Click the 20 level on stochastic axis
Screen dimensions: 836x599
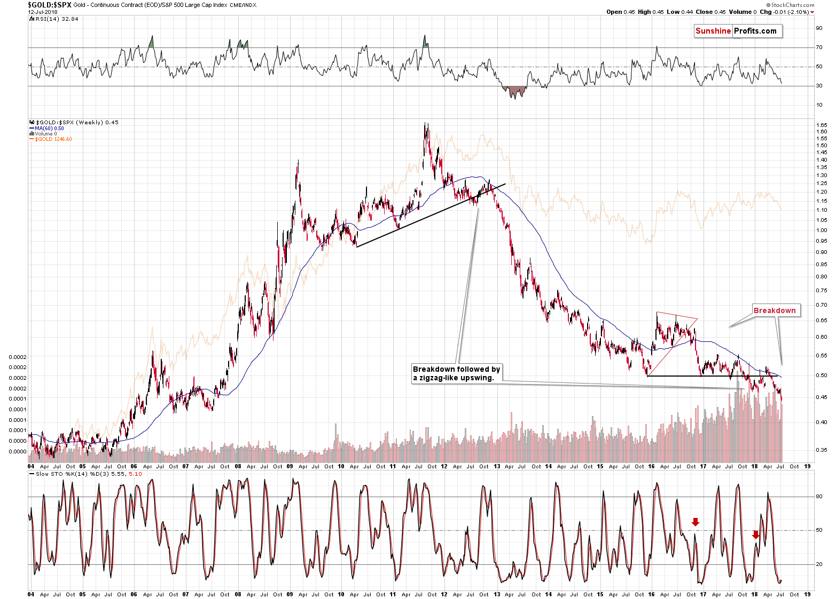[x=819, y=564]
